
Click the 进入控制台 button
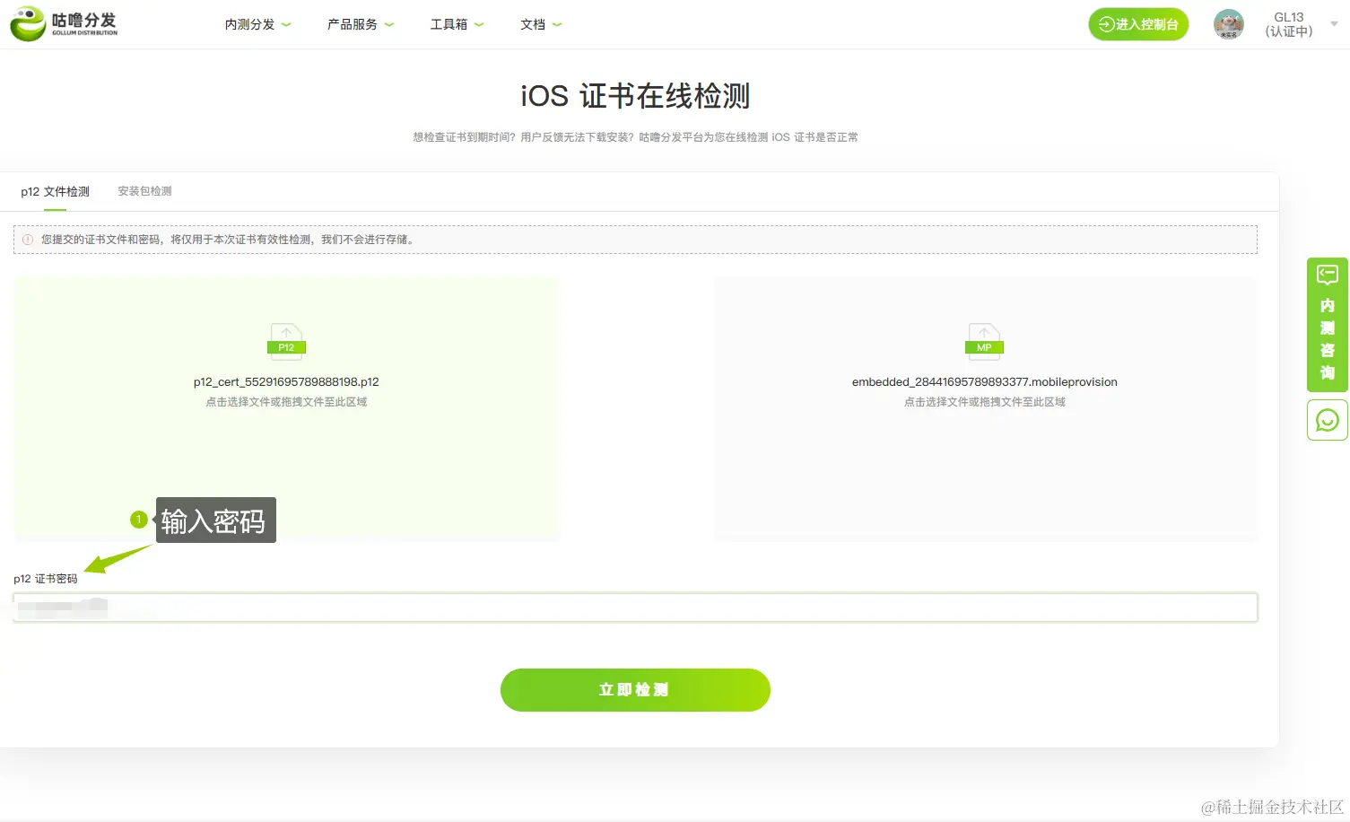(x=1138, y=24)
